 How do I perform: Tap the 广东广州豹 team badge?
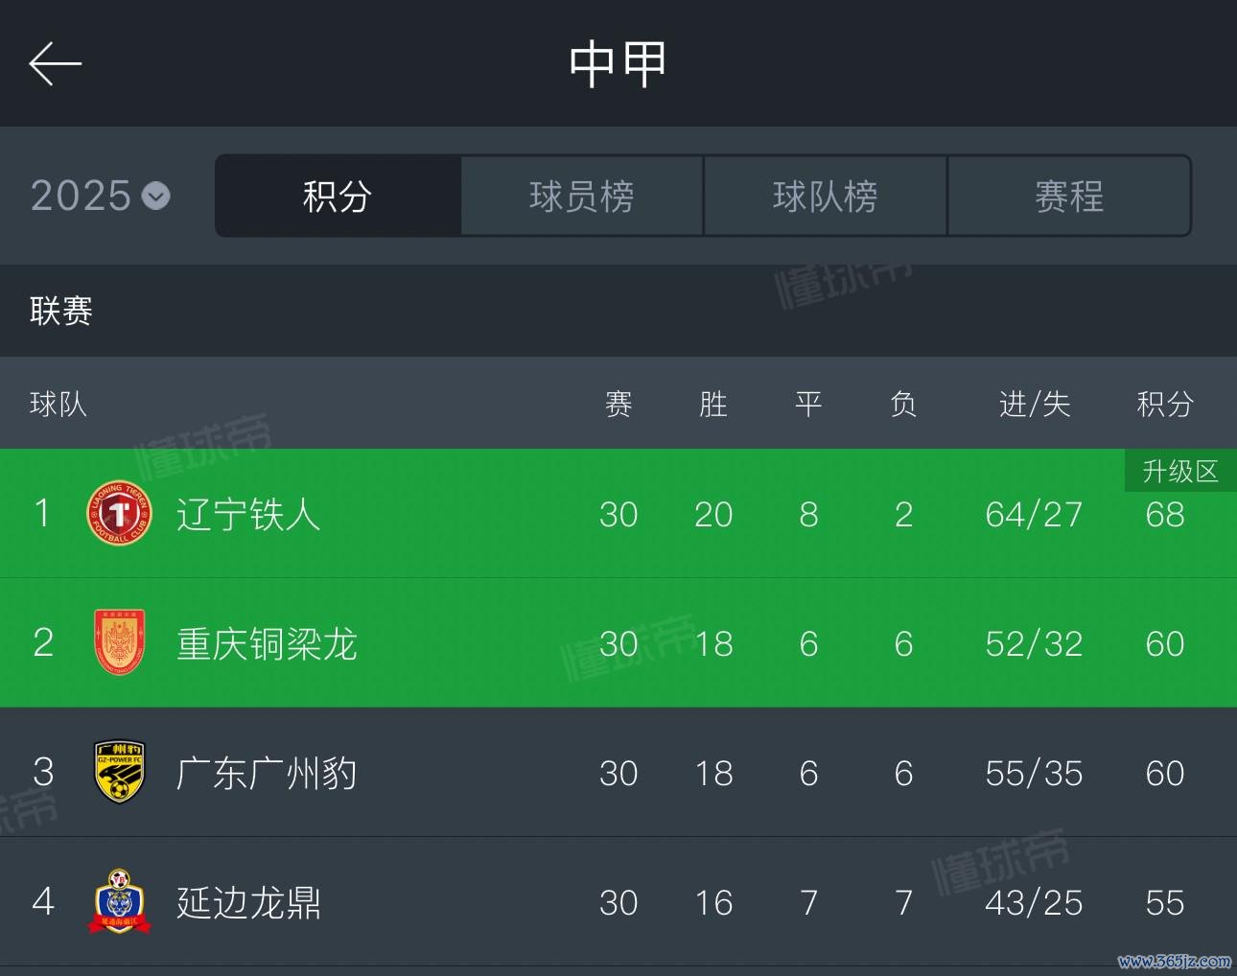coord(120,772)
